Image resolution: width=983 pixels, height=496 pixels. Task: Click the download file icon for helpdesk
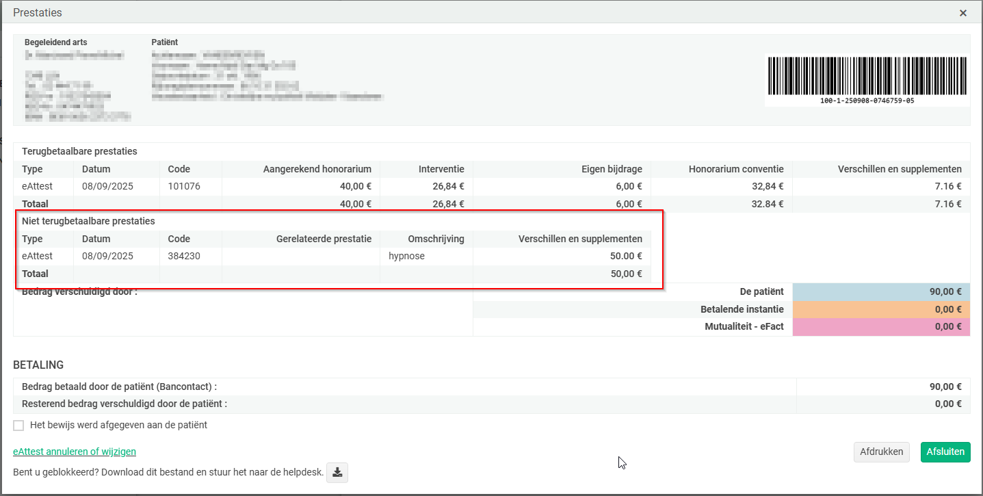pyautogui.click(x=337, y=473)
